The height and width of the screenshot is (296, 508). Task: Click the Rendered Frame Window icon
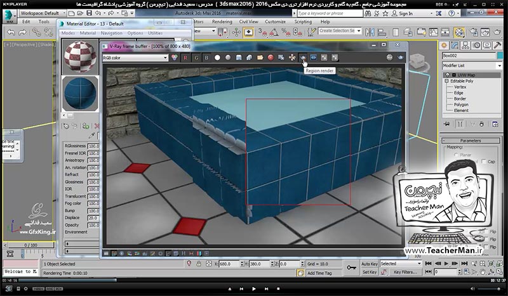[485, 32]
